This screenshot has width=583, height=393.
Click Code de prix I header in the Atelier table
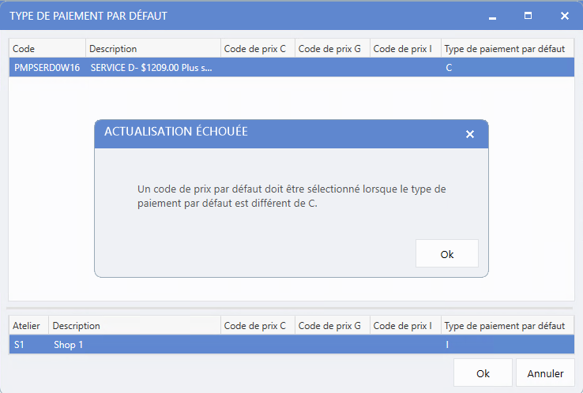[x=404, y=325]
